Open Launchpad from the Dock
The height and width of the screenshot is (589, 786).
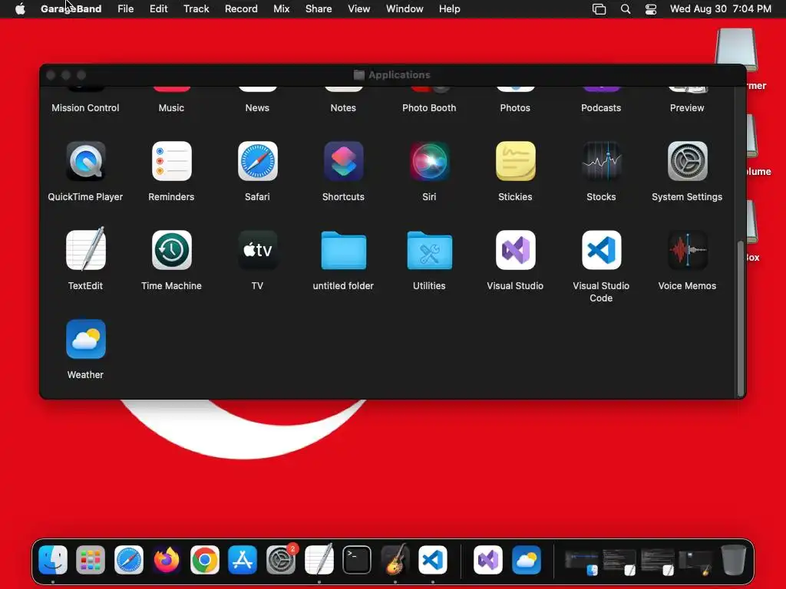coord(91,559)
